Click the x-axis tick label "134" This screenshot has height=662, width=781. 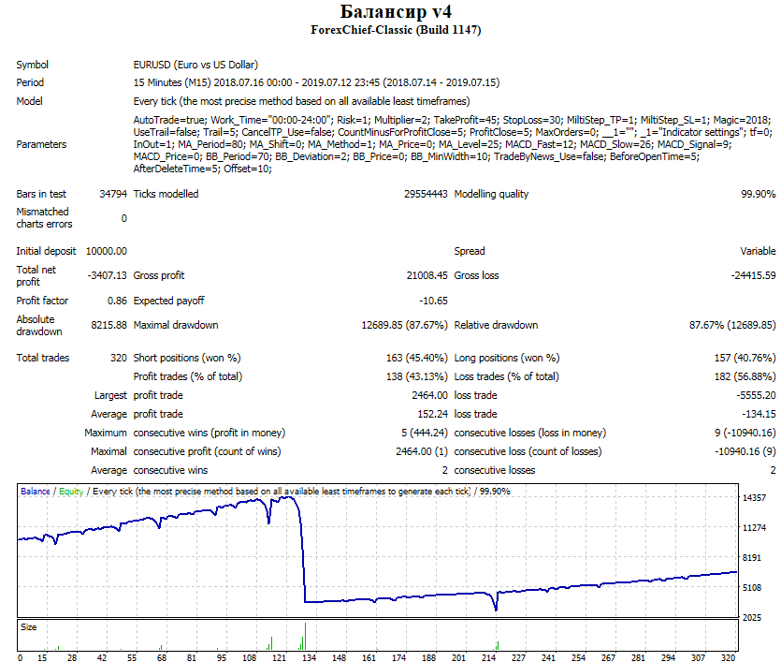click(309, 657)
